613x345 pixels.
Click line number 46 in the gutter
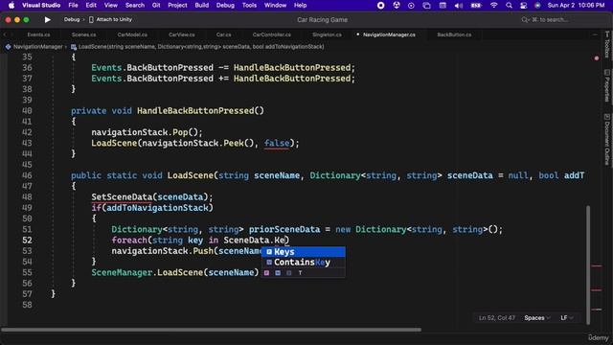[x=27, y=175]
